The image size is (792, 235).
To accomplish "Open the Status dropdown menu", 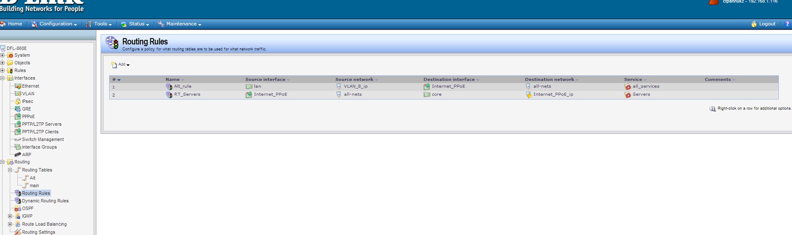I will coord(135,24).
